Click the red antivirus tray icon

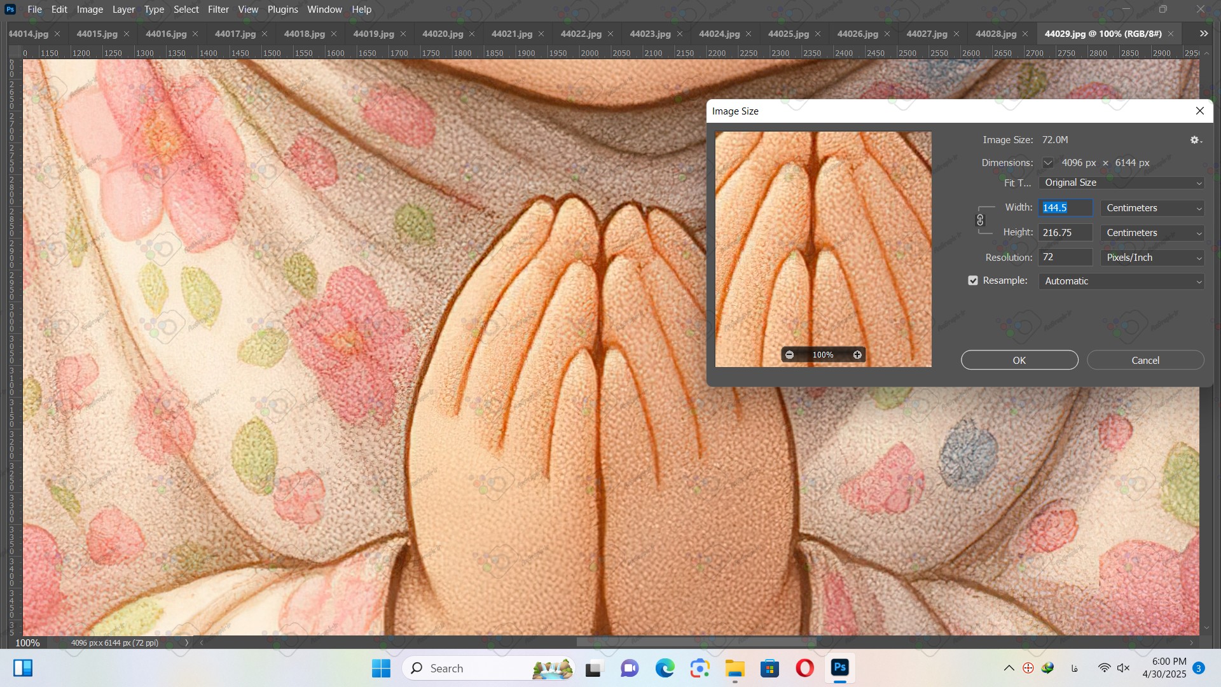1028,668
